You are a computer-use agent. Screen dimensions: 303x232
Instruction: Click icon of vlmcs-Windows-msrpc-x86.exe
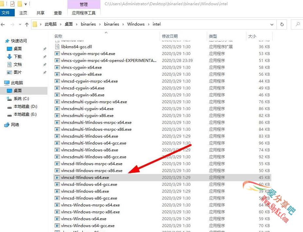(x=57, y=212)
